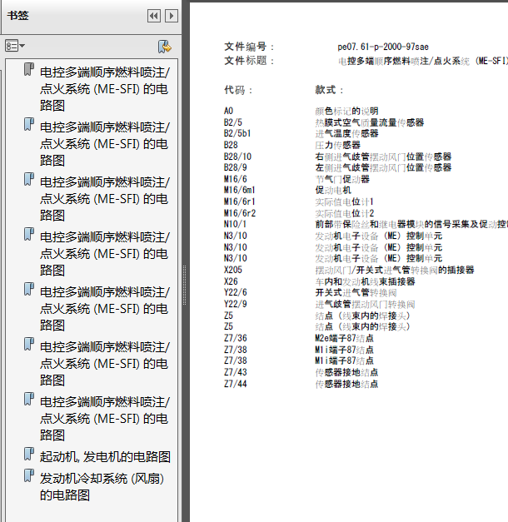Click code B2/5
The image size is (508, 522).
(x=233, y=122)
